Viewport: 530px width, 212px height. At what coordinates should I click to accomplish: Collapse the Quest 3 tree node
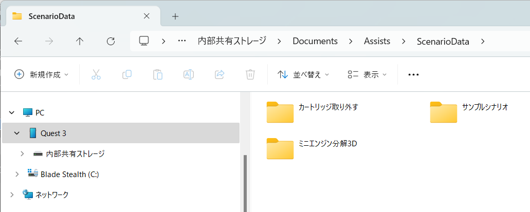[17, 133]
